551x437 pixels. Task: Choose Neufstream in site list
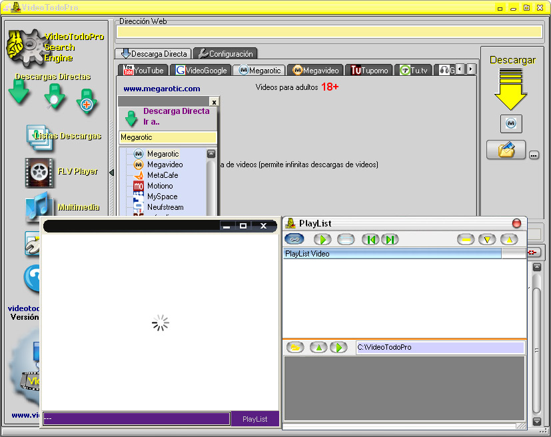(165, 207)
